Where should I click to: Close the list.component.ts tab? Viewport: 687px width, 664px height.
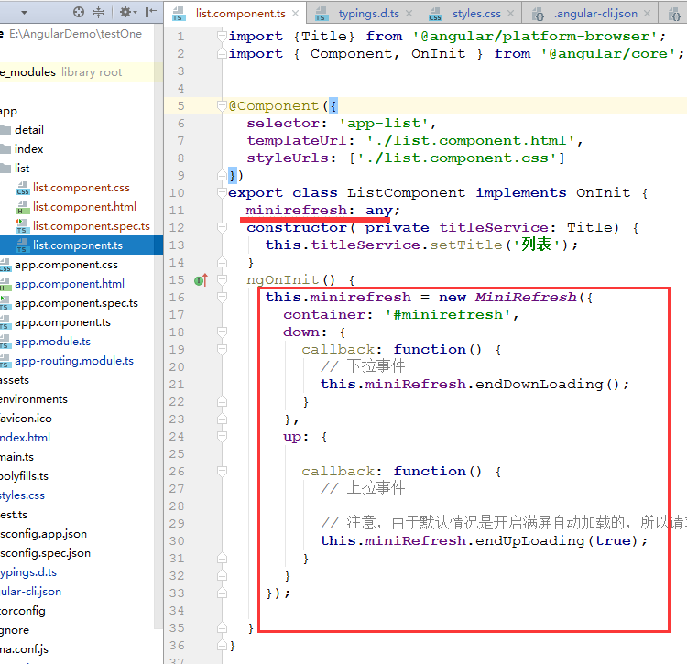tap(296, 14)
